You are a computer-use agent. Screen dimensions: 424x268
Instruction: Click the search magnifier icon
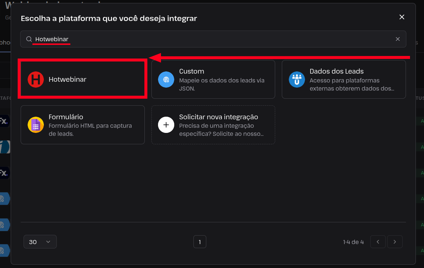click(29, 39)
